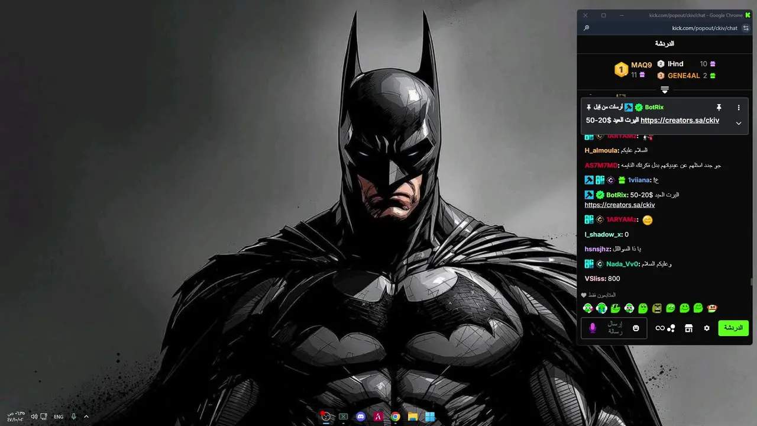
Task: Select MAQ9 in the gift leaderboard
Action: point(641,65)
